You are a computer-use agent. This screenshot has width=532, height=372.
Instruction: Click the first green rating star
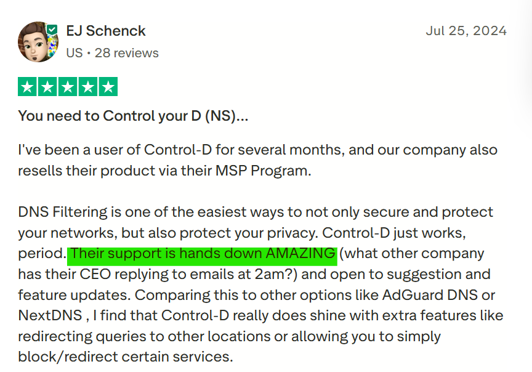(27, 87)
